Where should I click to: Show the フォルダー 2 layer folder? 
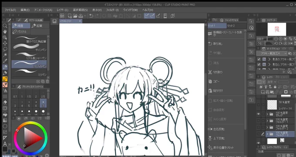[x=259, y=127]
